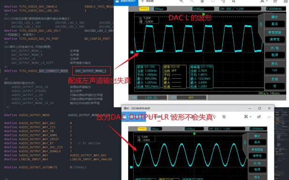The height and width of the screenshot is (180, 289).
Task: Open Edit & Create scissors in upper window
Action: tap(262, 1)
